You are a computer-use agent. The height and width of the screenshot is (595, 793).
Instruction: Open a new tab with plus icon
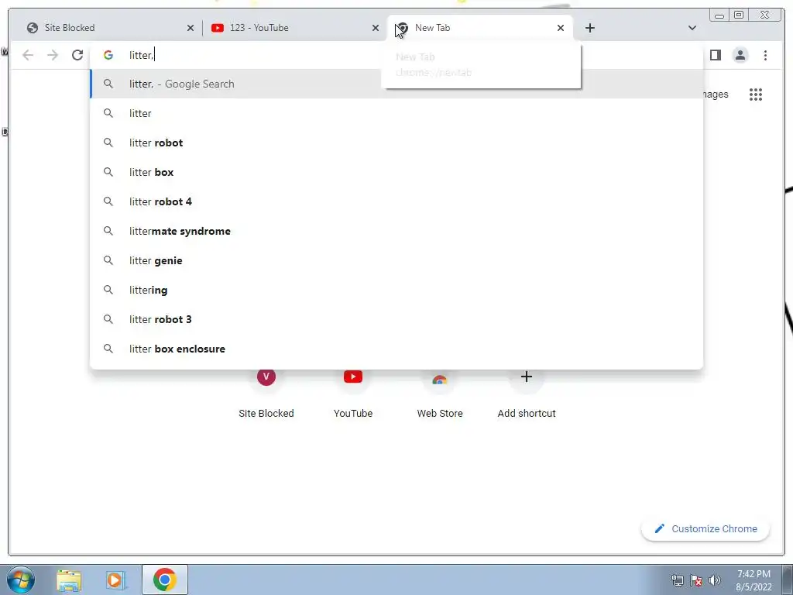(x=589, y=28)
